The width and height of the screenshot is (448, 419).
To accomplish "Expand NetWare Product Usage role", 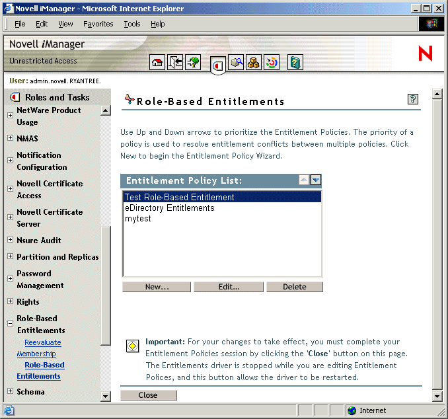I will click(11, 115).
